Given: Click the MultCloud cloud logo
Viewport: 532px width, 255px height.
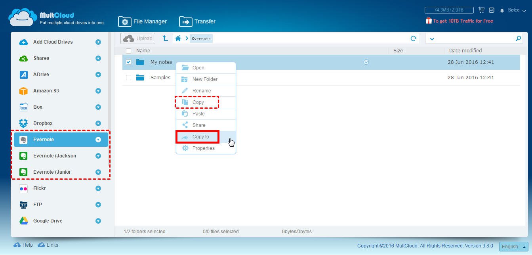Looking at the screenshot, I should (x=23, y=17).
